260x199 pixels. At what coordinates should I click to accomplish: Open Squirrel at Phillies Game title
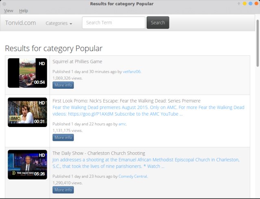pos(77,61)
